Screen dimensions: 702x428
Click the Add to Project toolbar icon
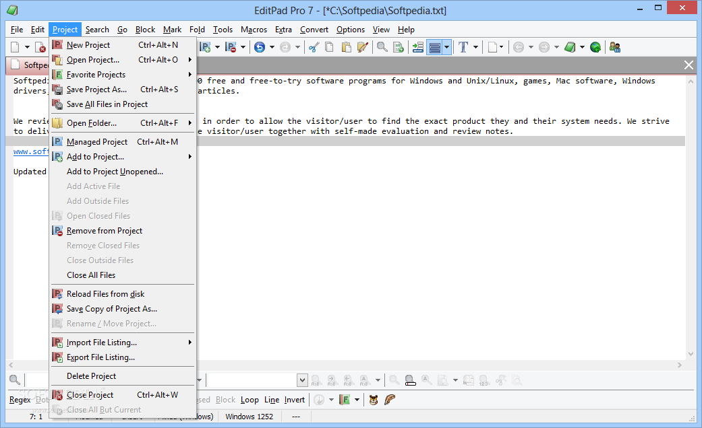(205, 47)
